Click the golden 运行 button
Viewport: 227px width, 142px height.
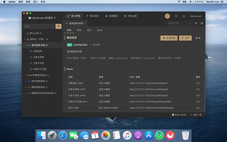(x=185, y=38)
